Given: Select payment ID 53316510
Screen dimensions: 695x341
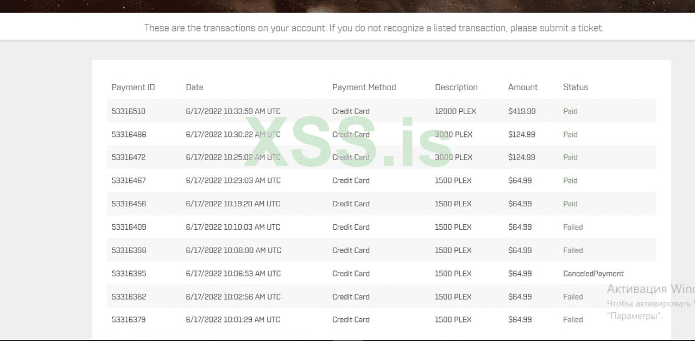Looking at the screenshot, I should point(129,111).
